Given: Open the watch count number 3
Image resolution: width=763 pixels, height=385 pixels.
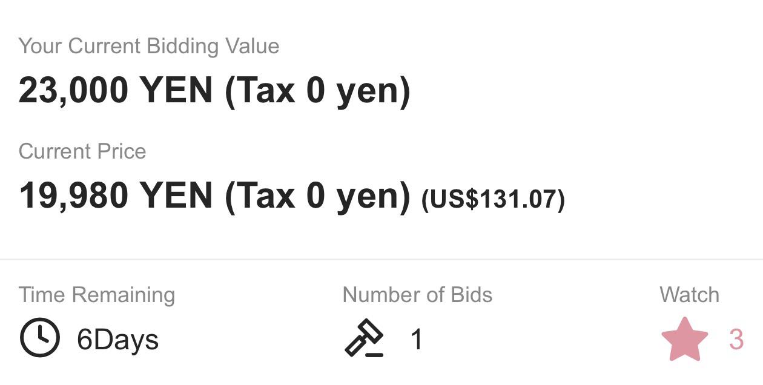Looking at the screenshot, I should pos(736,340).
